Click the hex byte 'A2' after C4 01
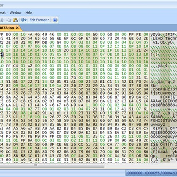Screen dimensions: 177x177 [30, 66]
